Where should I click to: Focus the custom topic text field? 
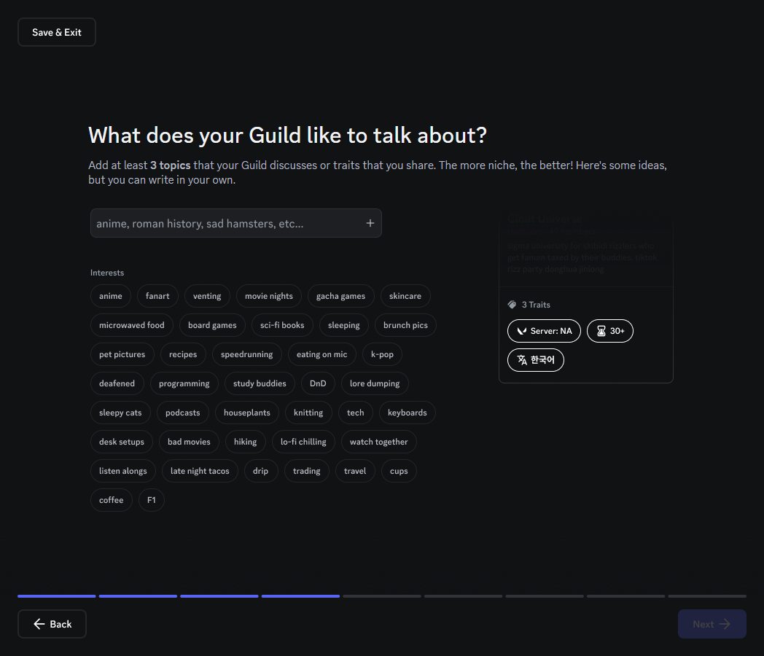226,223
